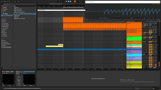Unfold the Resonance track arrow
Viewport: 161px width, 90px height.
point(128,54)
